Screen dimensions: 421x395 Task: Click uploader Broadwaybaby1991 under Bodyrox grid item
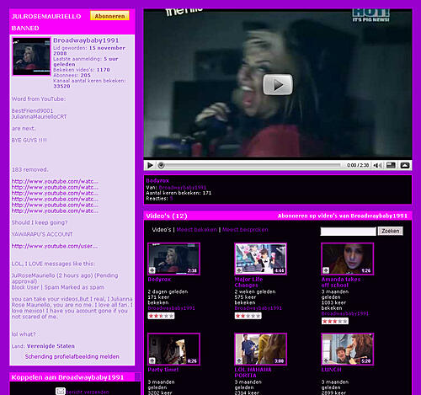tap(171, 308)
